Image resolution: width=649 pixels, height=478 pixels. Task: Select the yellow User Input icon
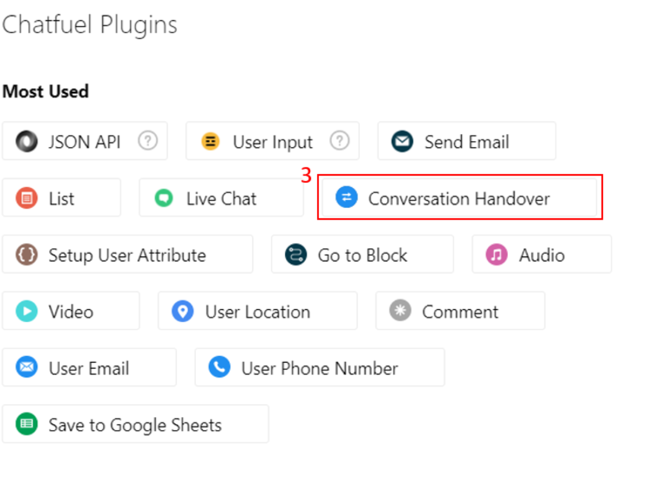211,141
